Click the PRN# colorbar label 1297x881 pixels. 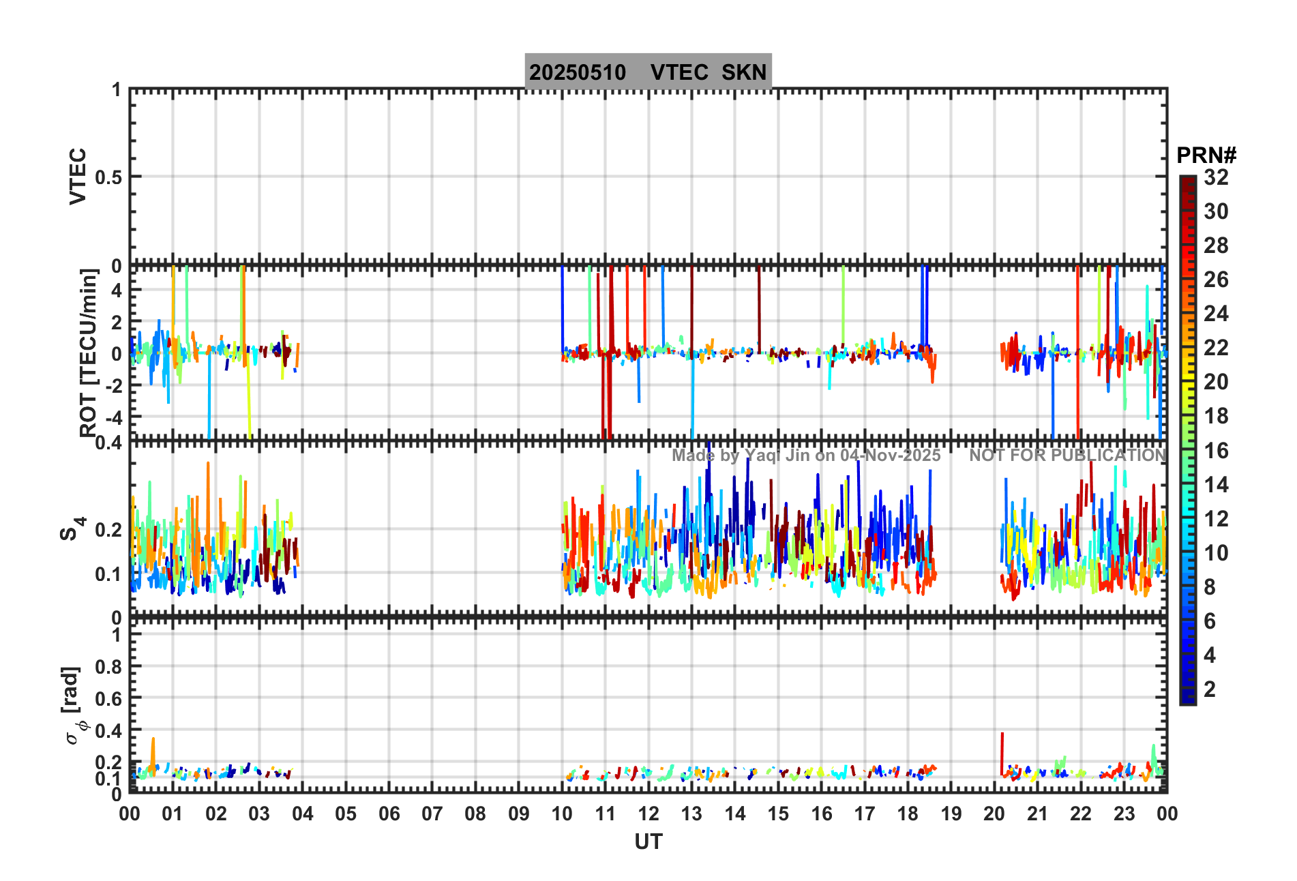pos(1206,155)
